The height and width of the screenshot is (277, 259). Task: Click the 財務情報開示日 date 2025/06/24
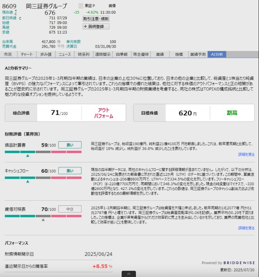pyautogui.click(x=99, y=254)
